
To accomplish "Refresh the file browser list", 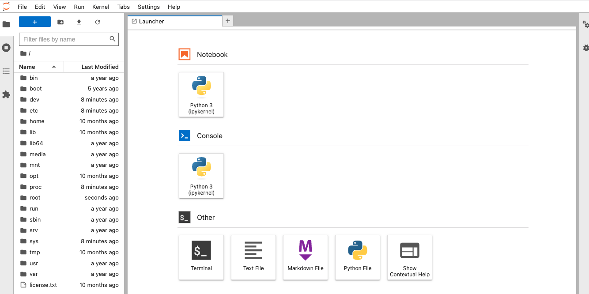I will pos(98,22).
